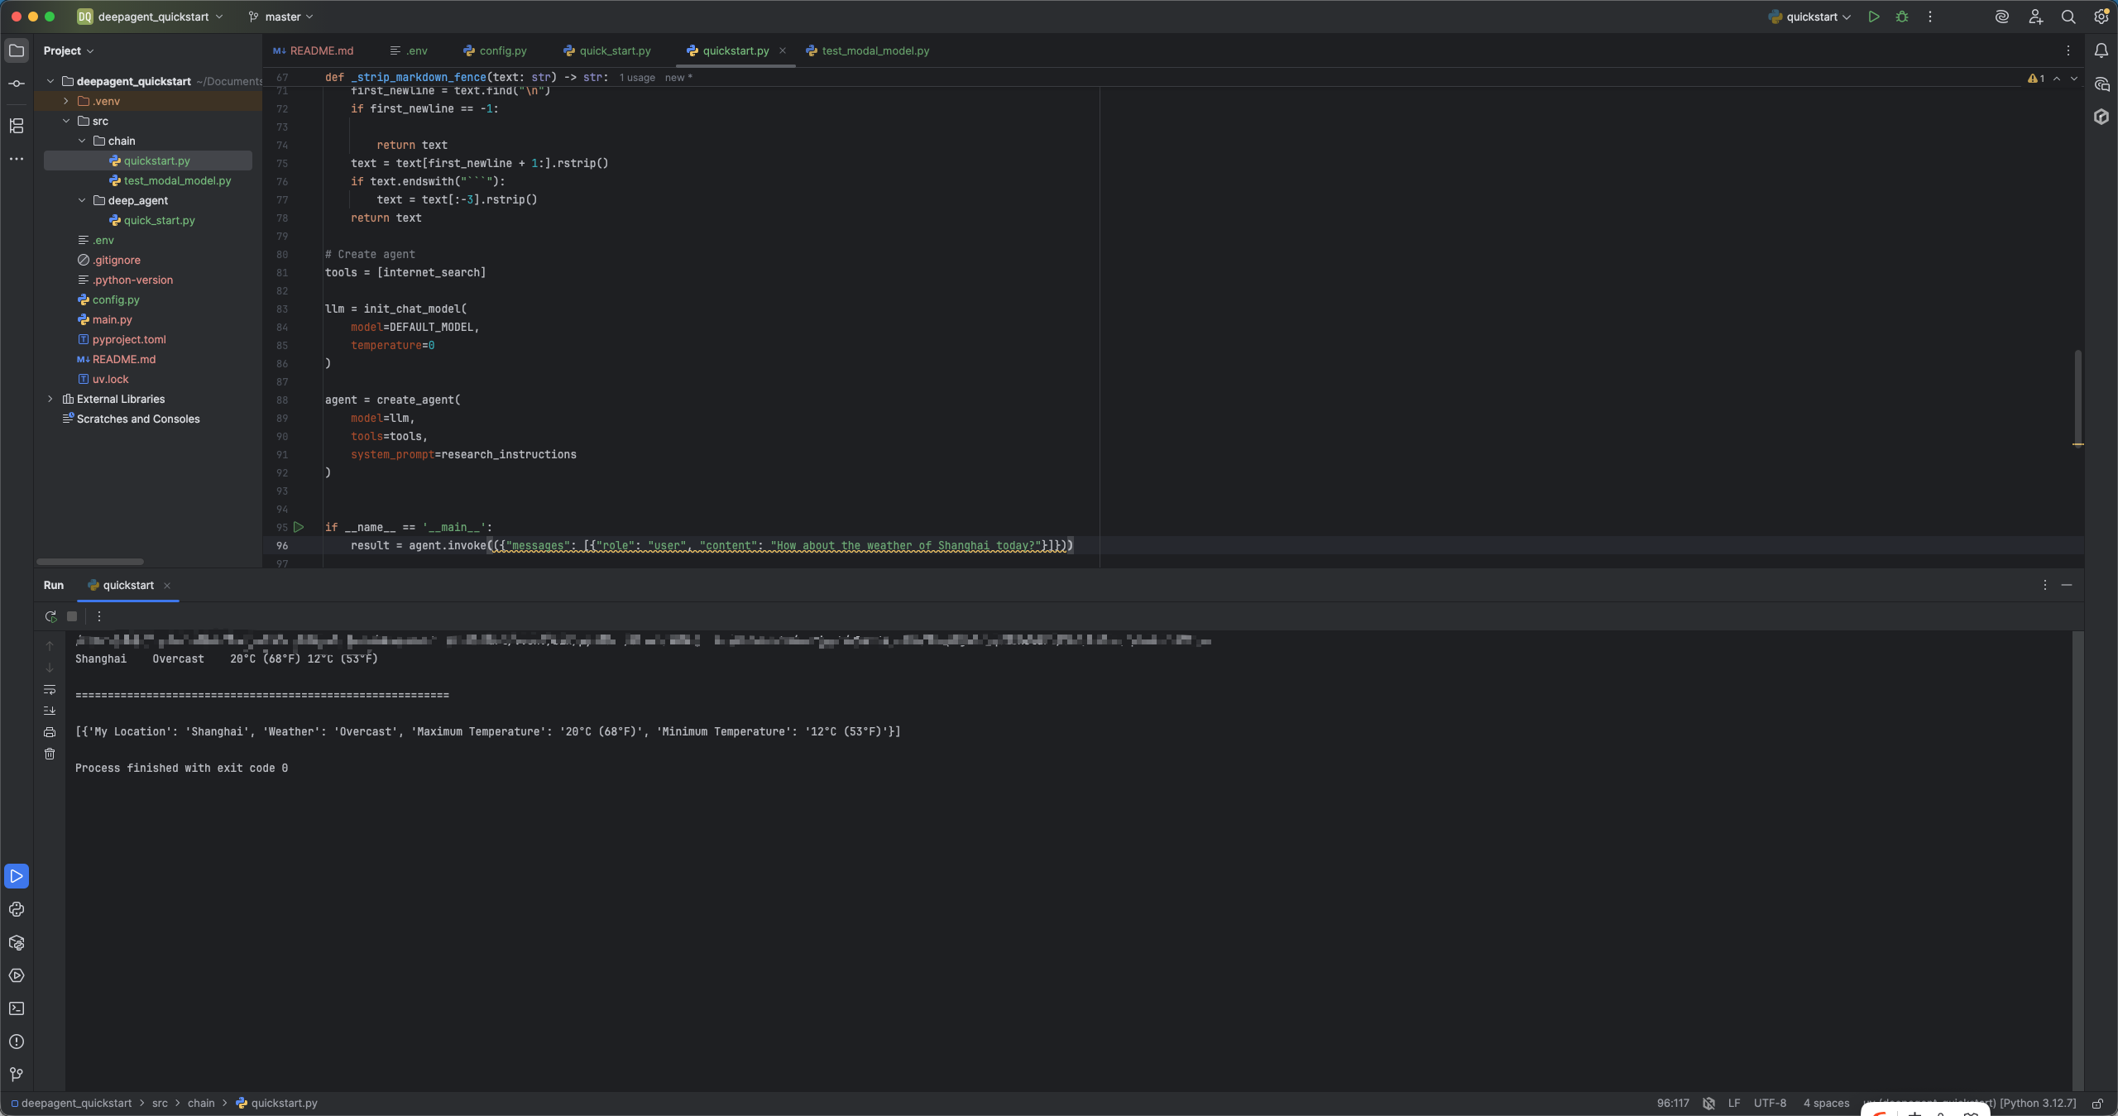
Task: Expand External Libraries node
Action: click(50, 399)
